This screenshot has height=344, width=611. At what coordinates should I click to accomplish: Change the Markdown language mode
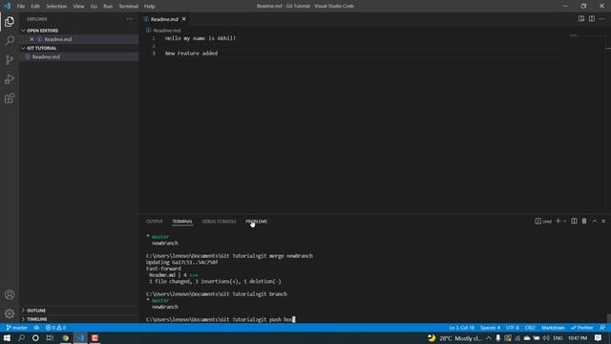click(553, 328)
